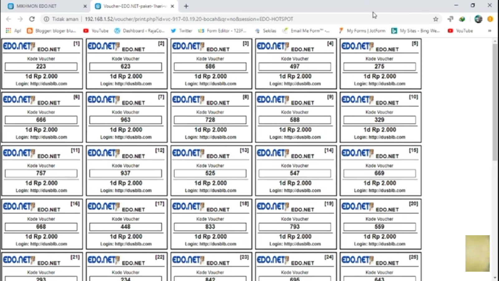Open the Sekilas bookmark

coord(265,31)
